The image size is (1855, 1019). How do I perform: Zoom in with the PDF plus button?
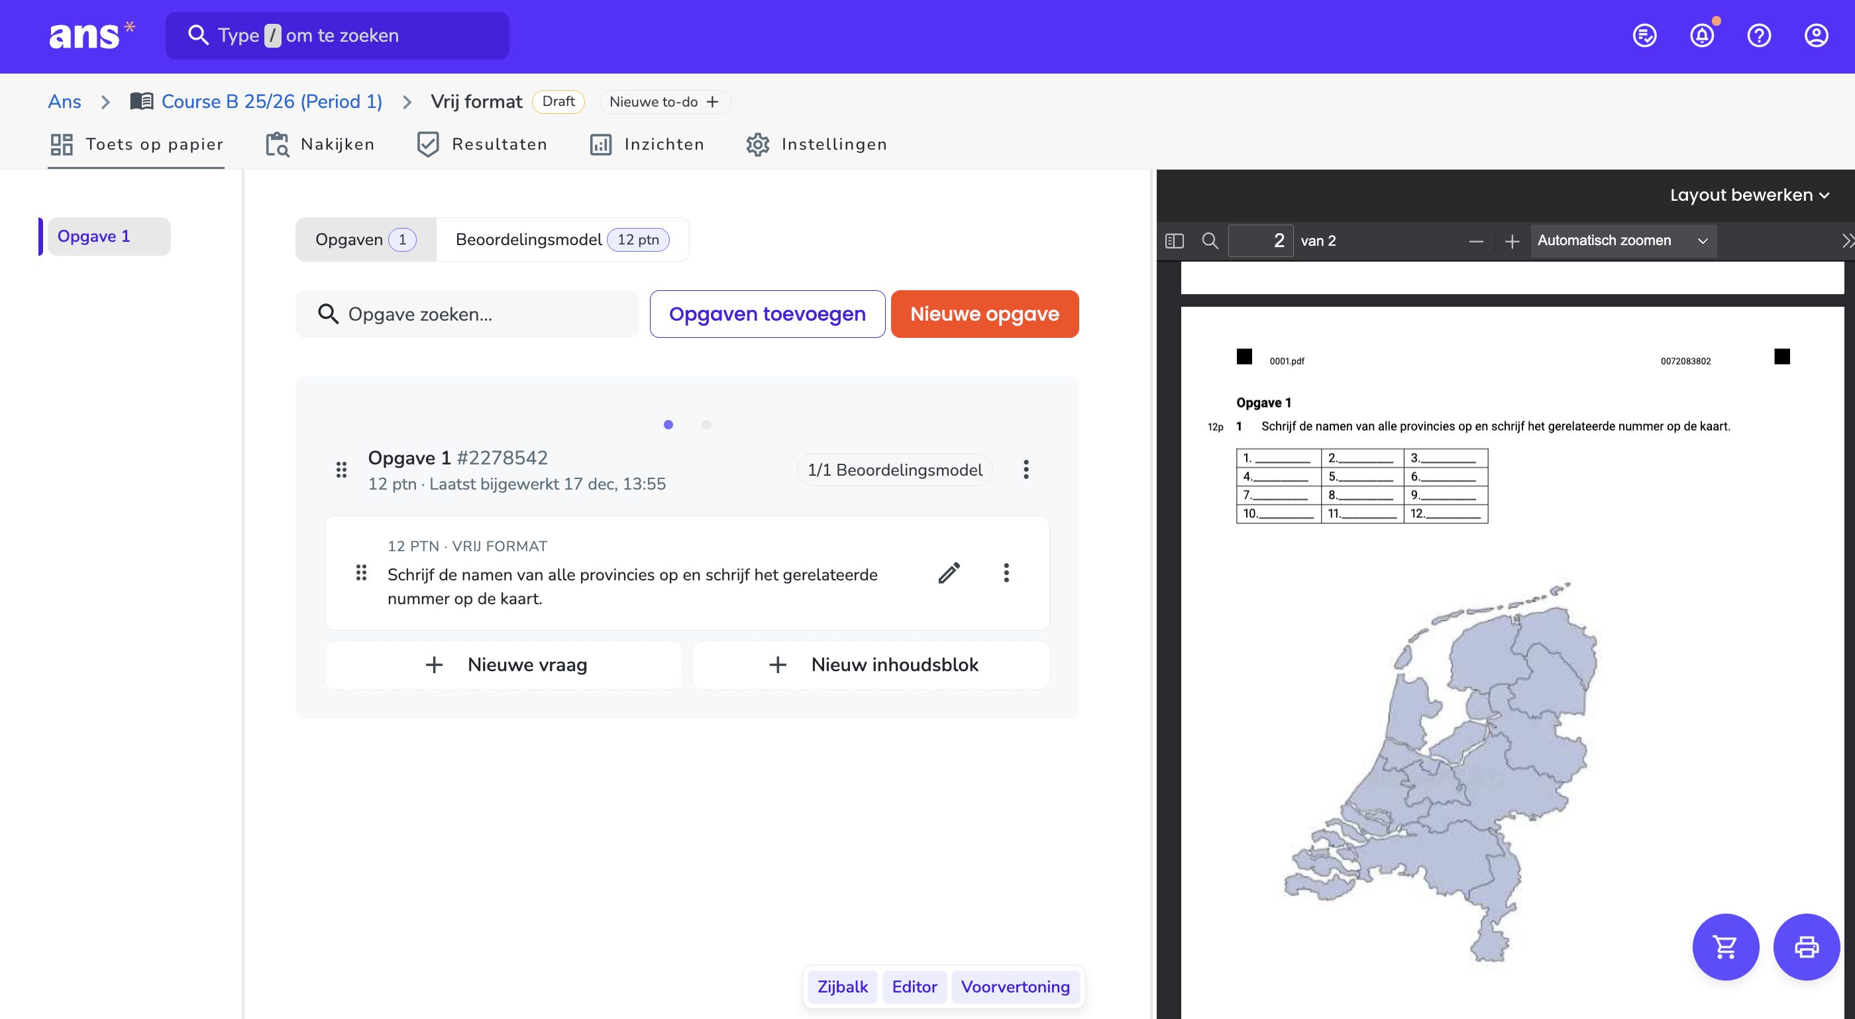click(1512, 241)
